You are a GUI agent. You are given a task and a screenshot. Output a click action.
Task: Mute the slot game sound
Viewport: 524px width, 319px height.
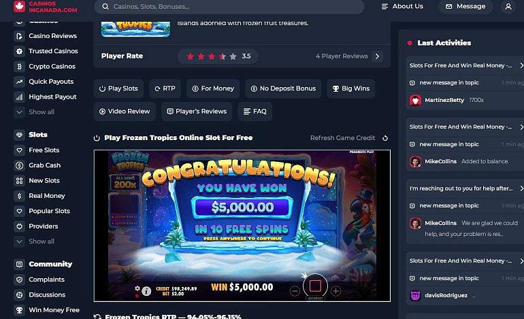point(137,296)
